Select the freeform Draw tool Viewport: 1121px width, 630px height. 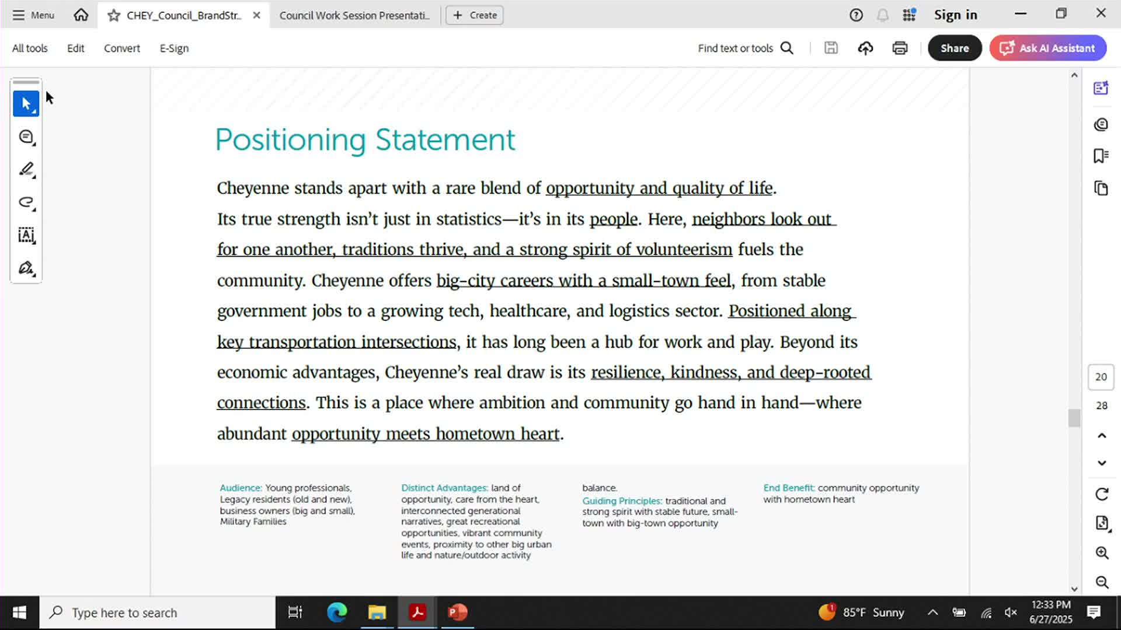(x=26, y=202)
